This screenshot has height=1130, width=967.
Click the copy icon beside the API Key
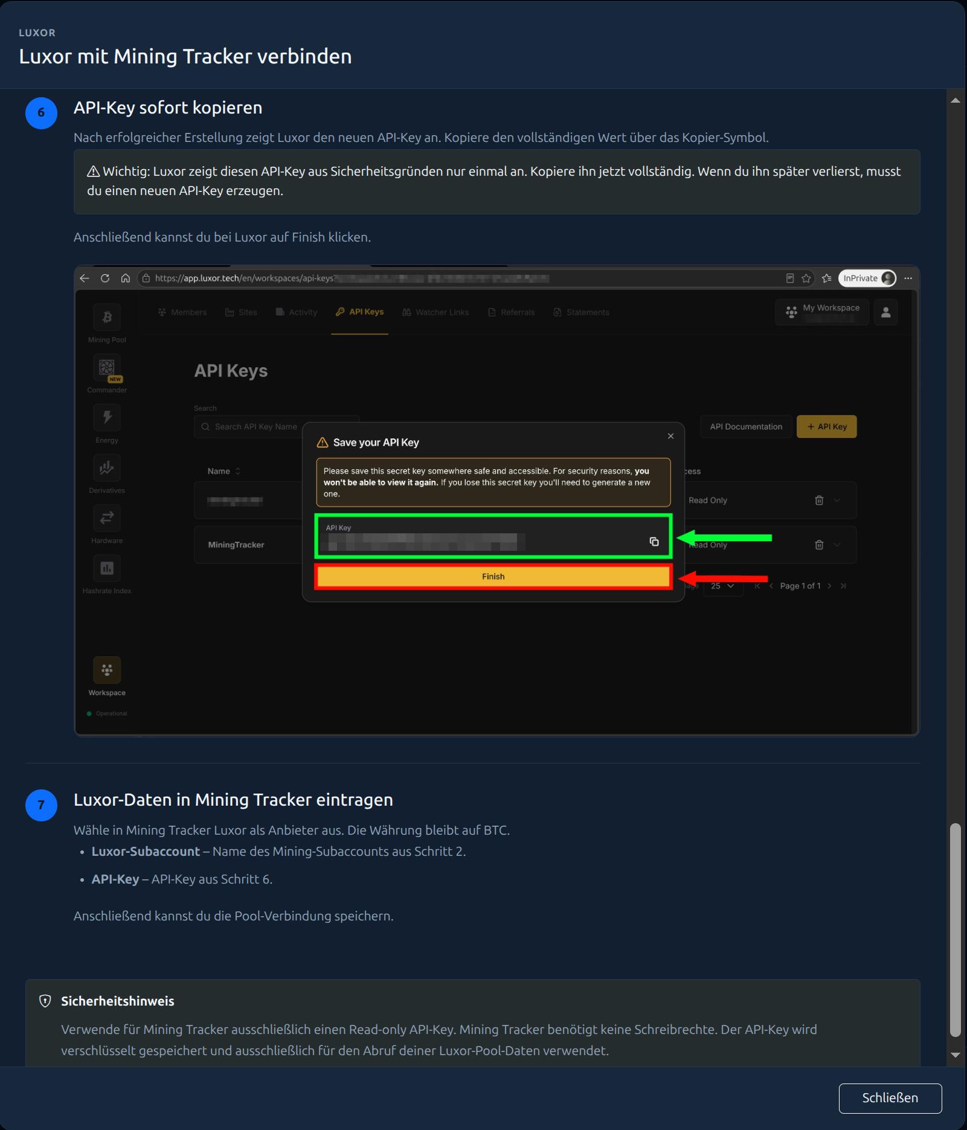(654, 542)
